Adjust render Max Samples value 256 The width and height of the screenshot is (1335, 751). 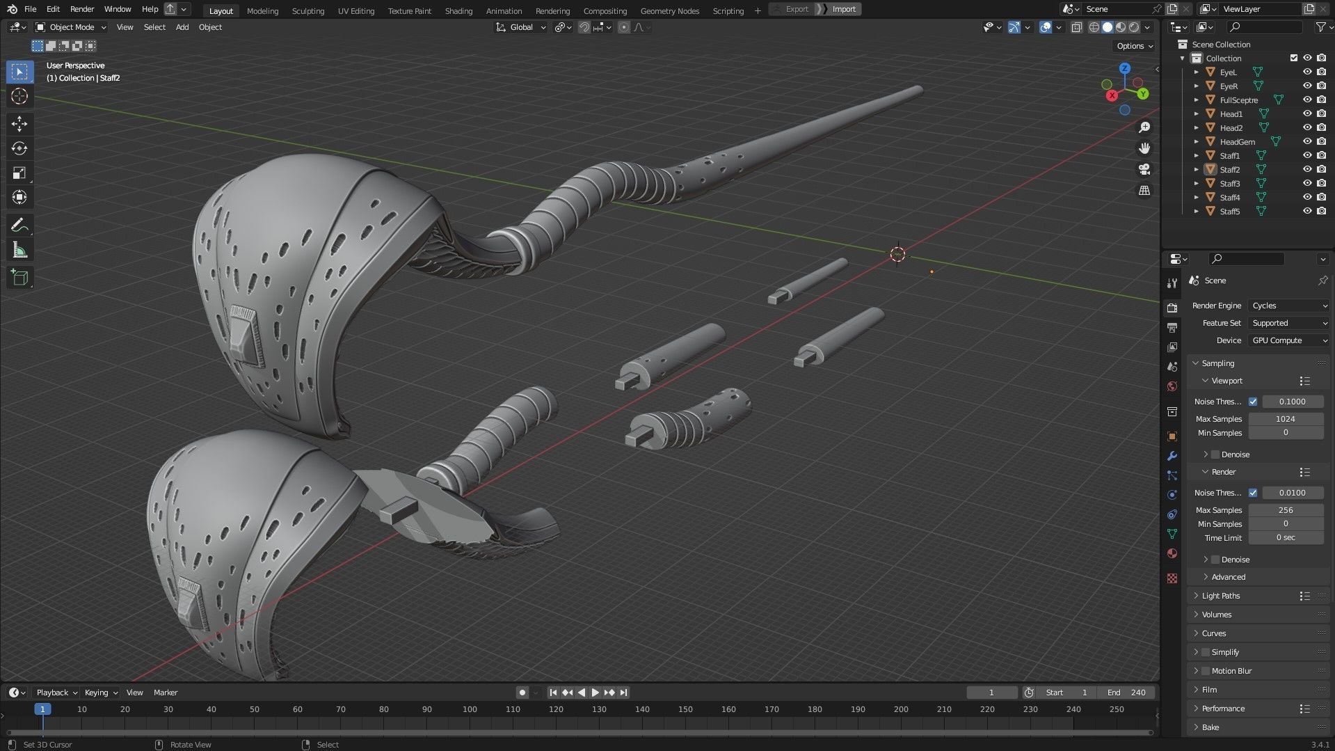click(1286, 510)
